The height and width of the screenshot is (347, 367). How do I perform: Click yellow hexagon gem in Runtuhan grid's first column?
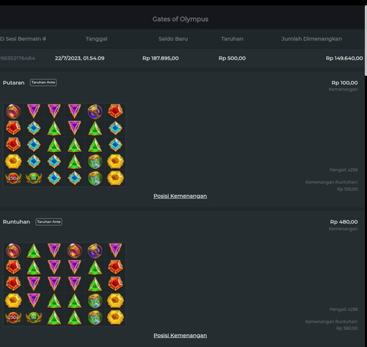[13, 301]
